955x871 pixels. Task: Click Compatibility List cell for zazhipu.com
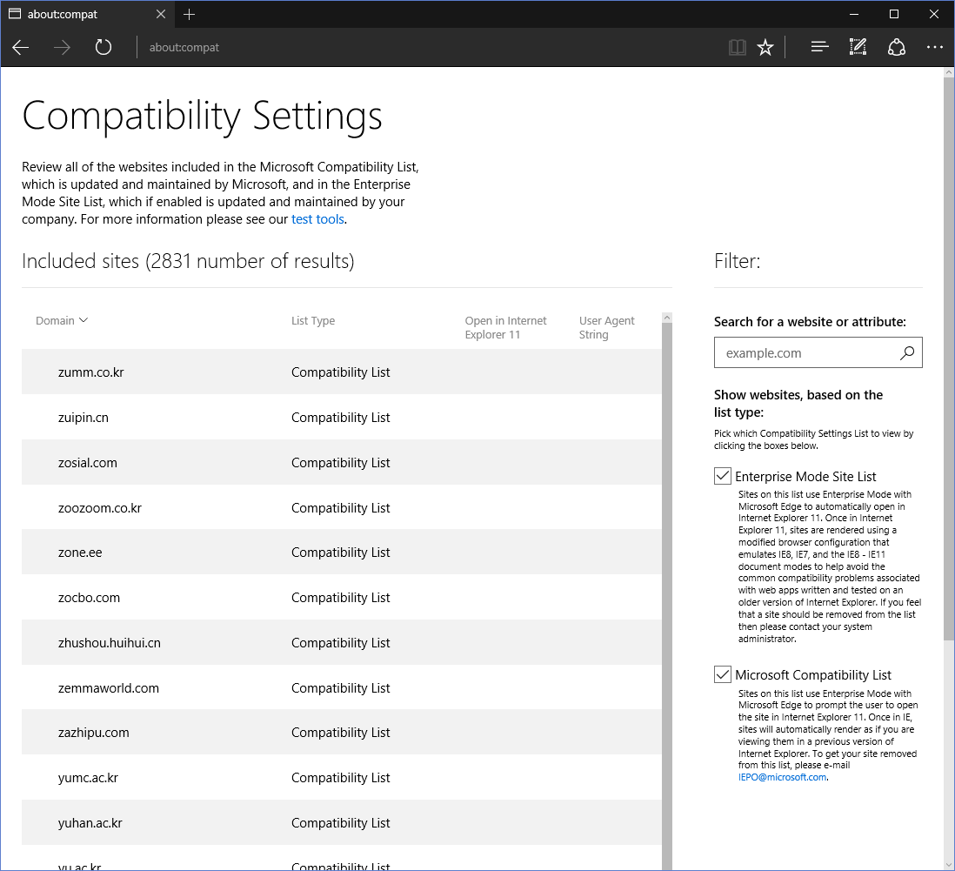coord(340,733)
